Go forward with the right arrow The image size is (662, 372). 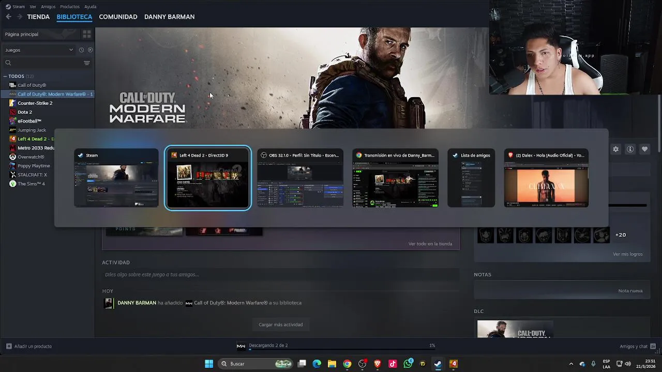(x=20, y=17)
